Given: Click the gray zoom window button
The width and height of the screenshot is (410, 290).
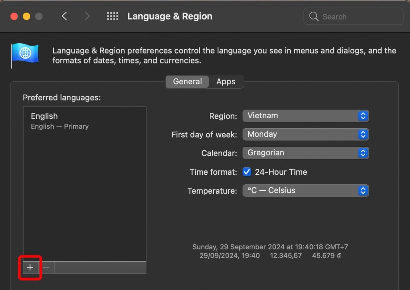Looking at the screenshot, I should coord(39,16).
